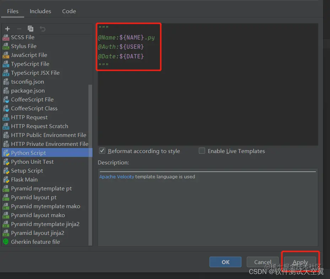Click the @Name:${NAME}.py line
The image size is (330, 279).
click(126, 37)
